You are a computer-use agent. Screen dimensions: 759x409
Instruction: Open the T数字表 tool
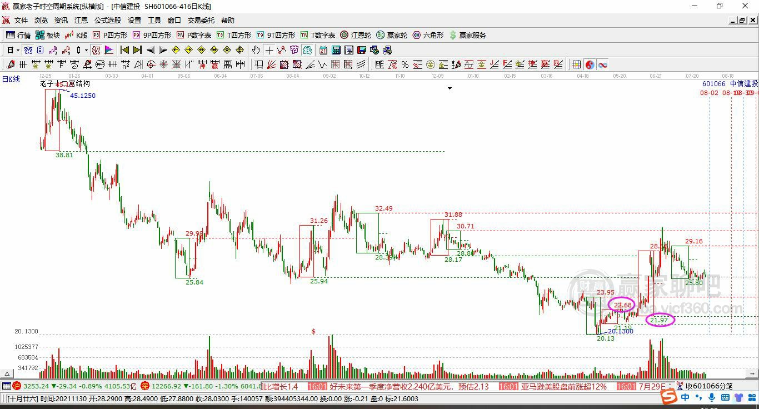[317, 35]
